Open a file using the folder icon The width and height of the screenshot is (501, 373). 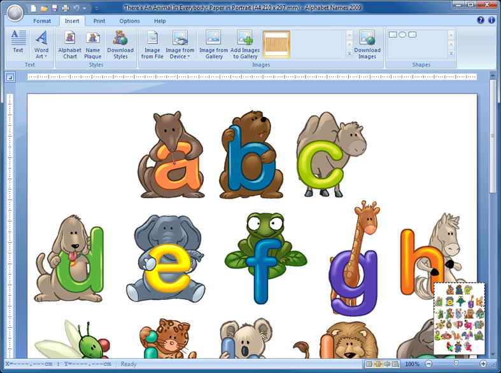[x=44, y=8]
